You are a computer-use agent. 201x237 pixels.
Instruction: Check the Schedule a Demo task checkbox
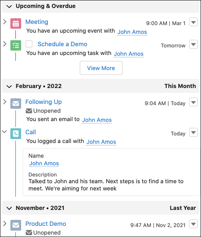coord(29,44)
